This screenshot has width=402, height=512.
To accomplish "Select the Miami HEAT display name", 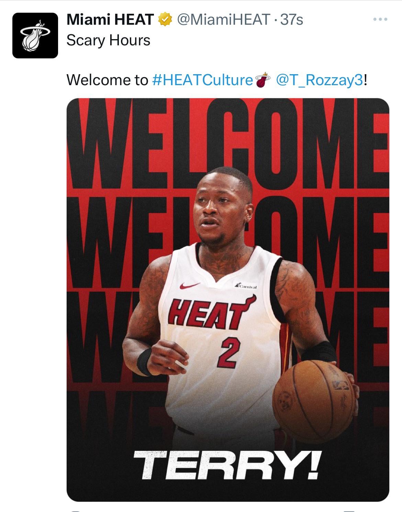I will [x=110, y=20].
